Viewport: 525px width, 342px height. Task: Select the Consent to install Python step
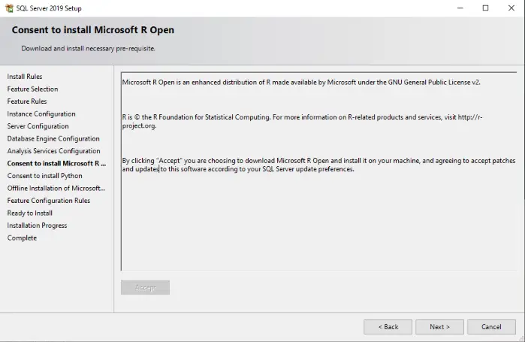tap(44, 176)
